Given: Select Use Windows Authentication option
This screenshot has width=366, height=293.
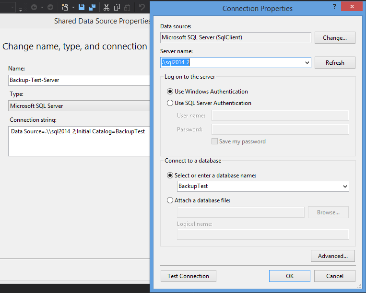Looking at the screenshot, I should (x=170, y=92).
